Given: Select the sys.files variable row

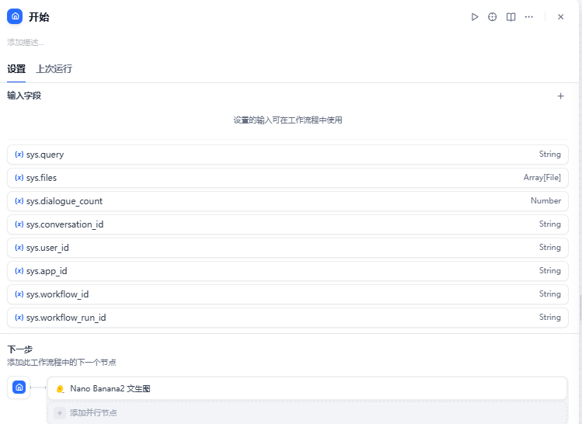Looking at the screenshot, I should pos(288,178).
